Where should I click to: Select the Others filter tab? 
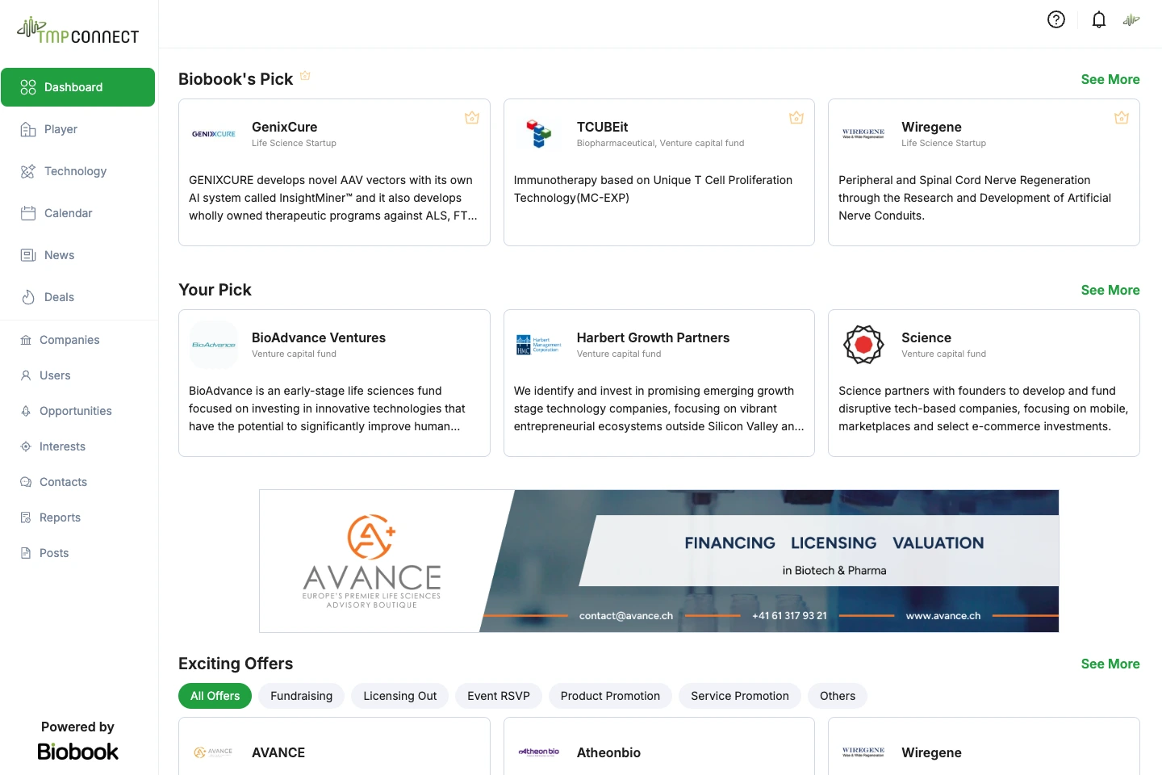coord(838,696)
